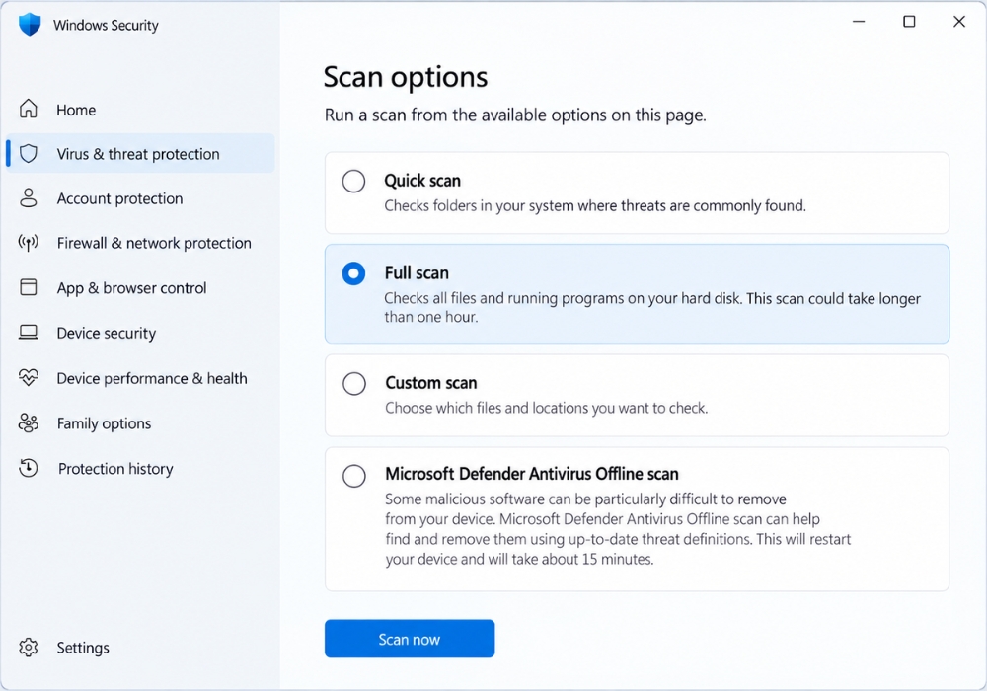This screenshot has height=691, width=987.
Task: Select the Custom scan radio button
Action: (x=354, y=383)
